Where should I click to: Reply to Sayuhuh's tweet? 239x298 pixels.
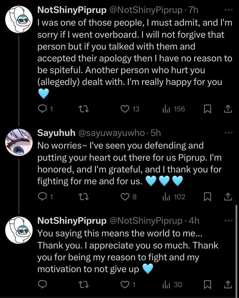(x=42, y=197)
